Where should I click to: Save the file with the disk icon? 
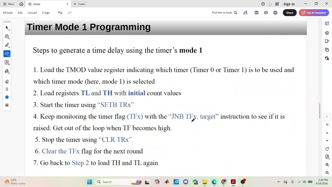pyautogui.click(x=257, y=12)
